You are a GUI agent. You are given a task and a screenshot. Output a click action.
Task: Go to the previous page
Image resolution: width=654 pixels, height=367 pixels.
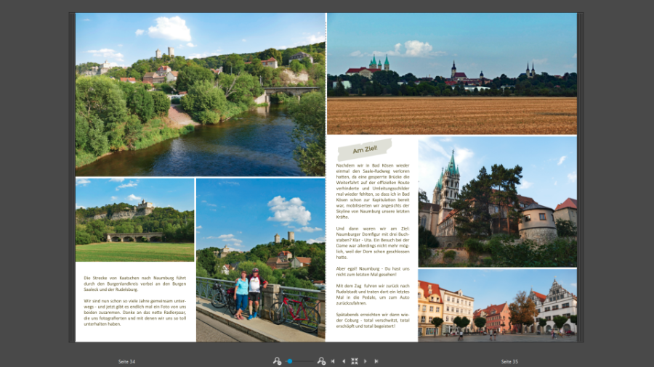[x=344, y=360]
